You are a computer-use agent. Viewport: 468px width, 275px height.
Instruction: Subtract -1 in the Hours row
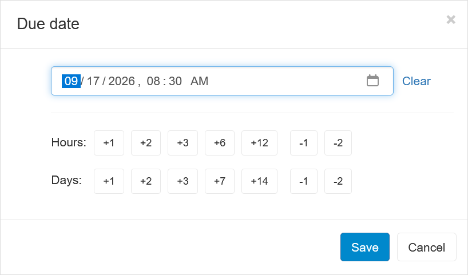click(304, 143)
